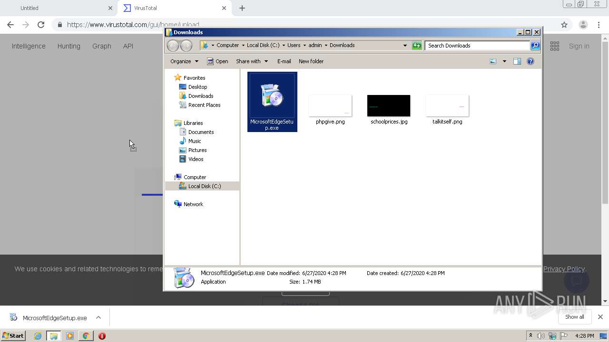The height and width of the screenshot is (342, 609).
Task: Open Graph in VirusTotal menu
Action: (x=102, y=46)
